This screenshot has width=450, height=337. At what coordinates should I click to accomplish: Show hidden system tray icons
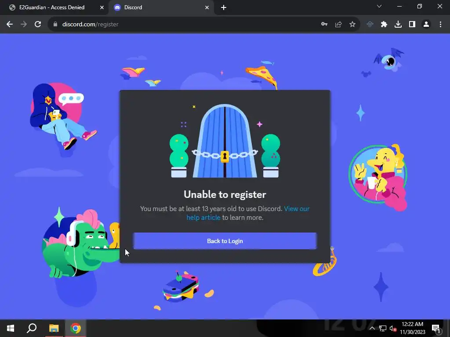pos(372,328)
